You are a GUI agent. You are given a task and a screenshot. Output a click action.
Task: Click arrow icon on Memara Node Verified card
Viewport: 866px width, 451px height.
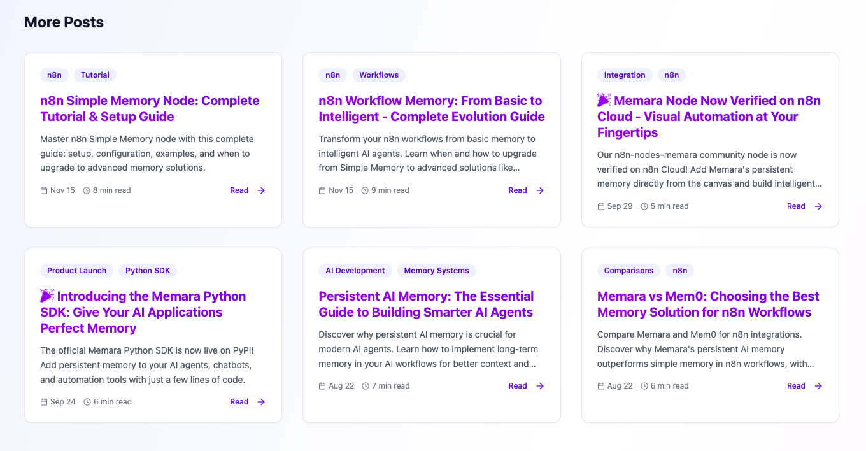pos(818,206)
